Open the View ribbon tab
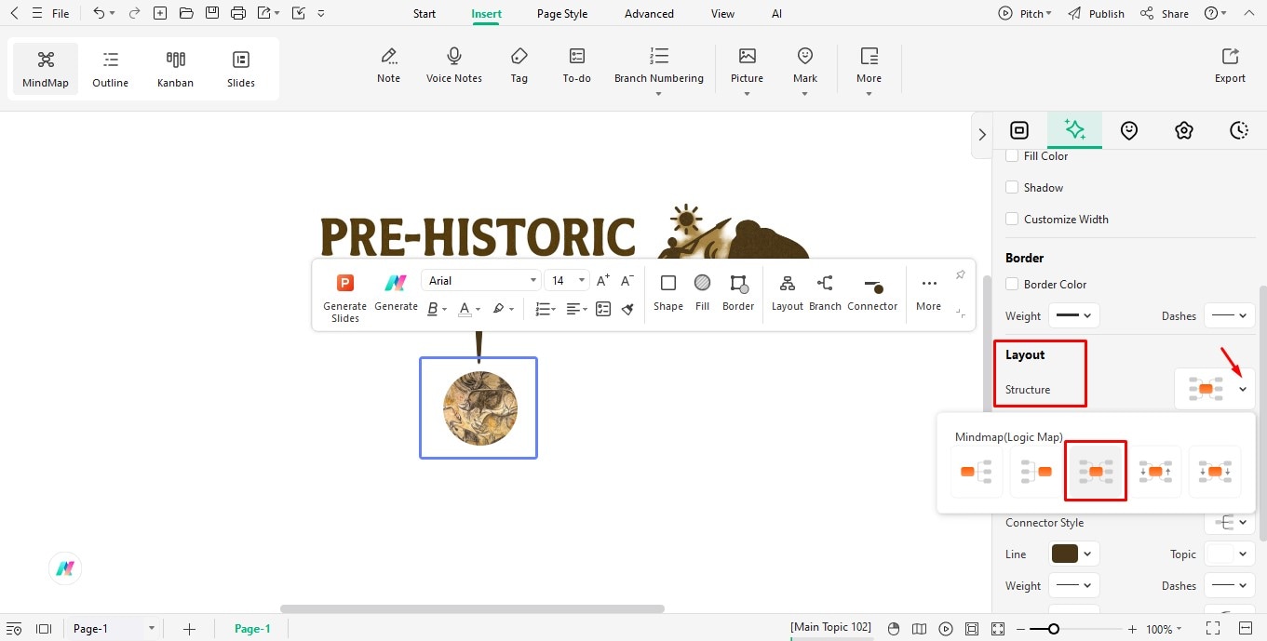 click(x=722, y=14)
